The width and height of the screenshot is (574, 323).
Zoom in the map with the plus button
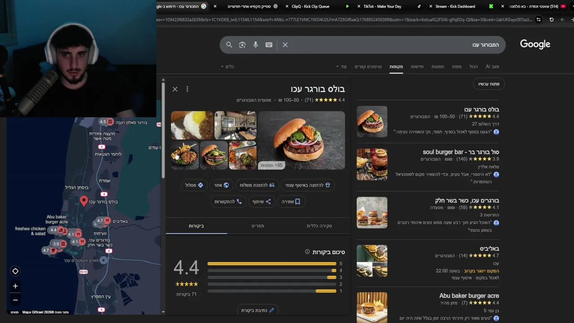(15, 286)
